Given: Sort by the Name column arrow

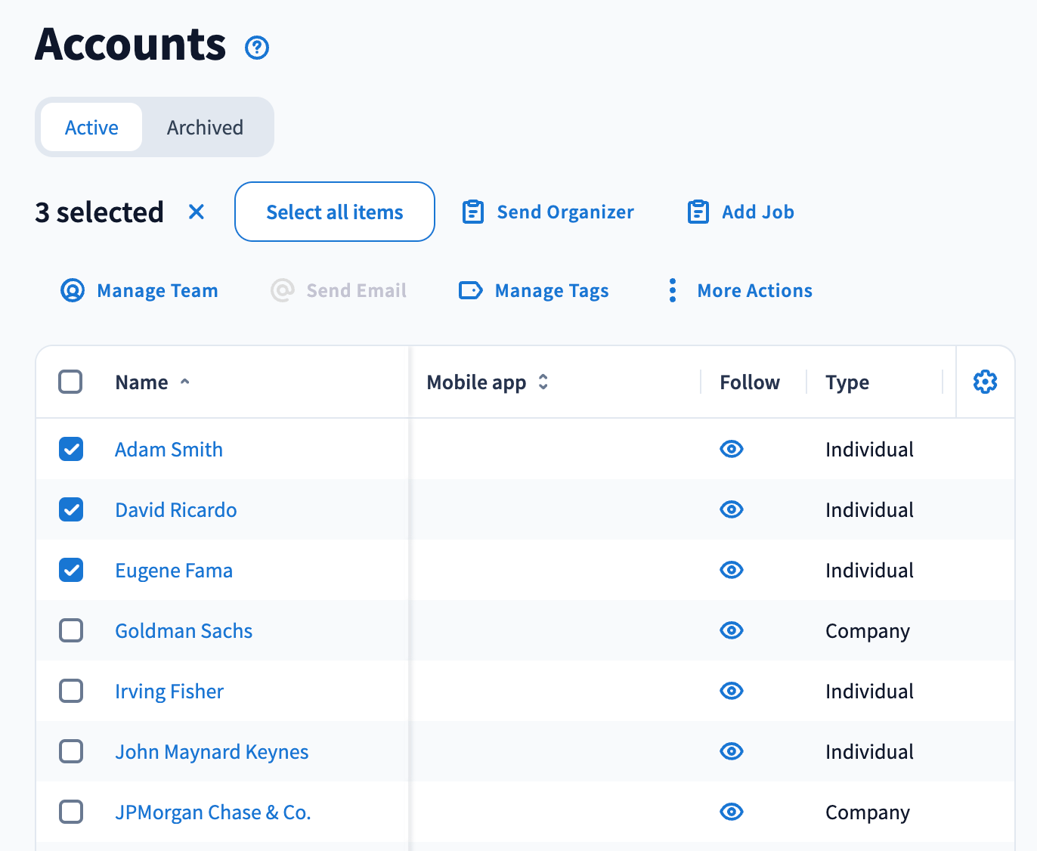Looking at the screenshot, I should 185,382.
